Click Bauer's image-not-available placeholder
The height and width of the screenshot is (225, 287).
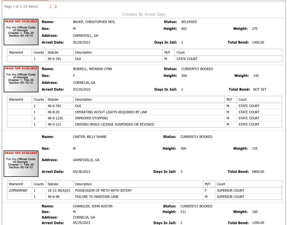pos(21,32)
